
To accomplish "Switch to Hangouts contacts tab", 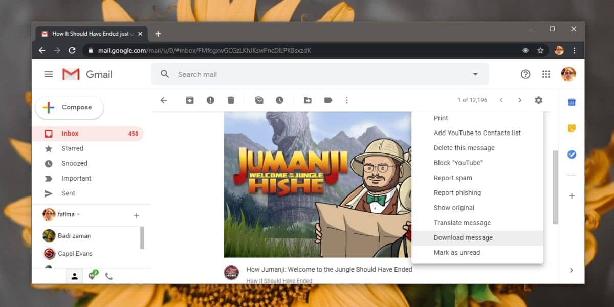I will (x=74, y=276).
